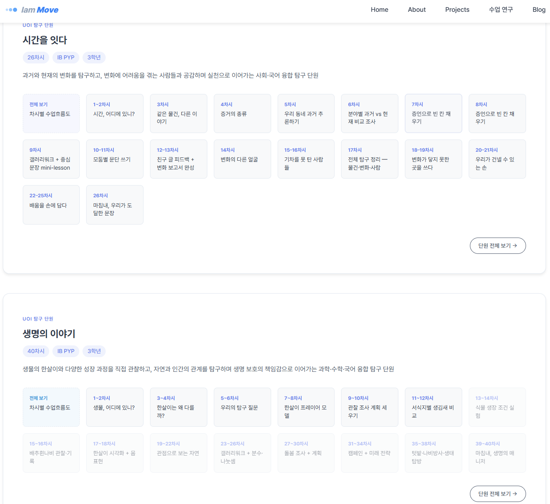Image resolution: width=550 pixels, height=504 pixels.
Task: Open the 15~16차시 배추흰나비 관찰·기록 card
Action: [x=51, y=453]
